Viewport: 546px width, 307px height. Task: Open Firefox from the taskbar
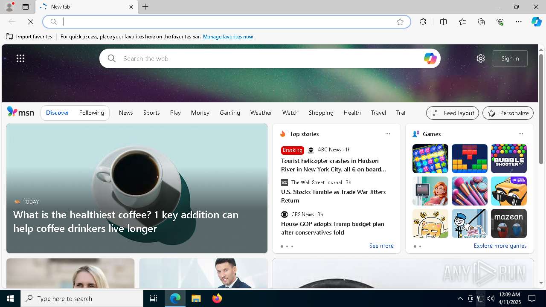(x=217, y=298)
